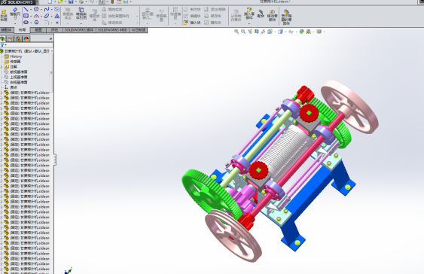
Task: Click the New document icon
Action: click(50, 2)
